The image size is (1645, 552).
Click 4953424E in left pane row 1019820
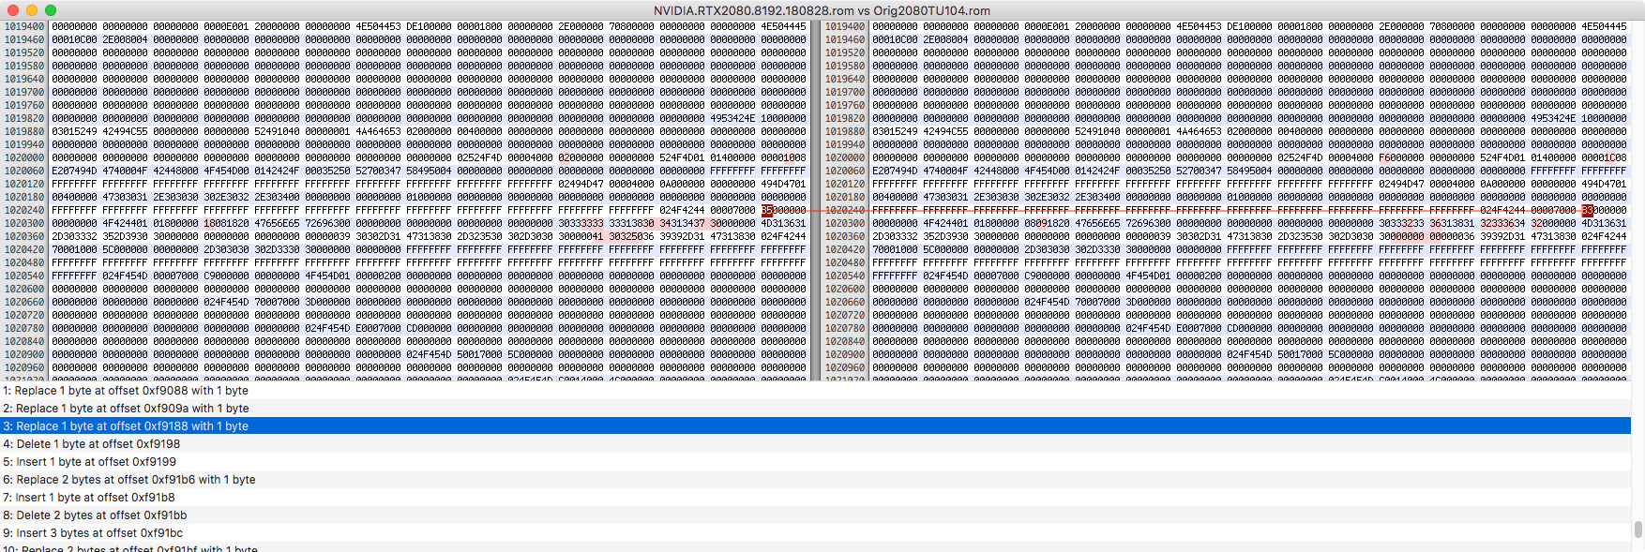(732, 118)
